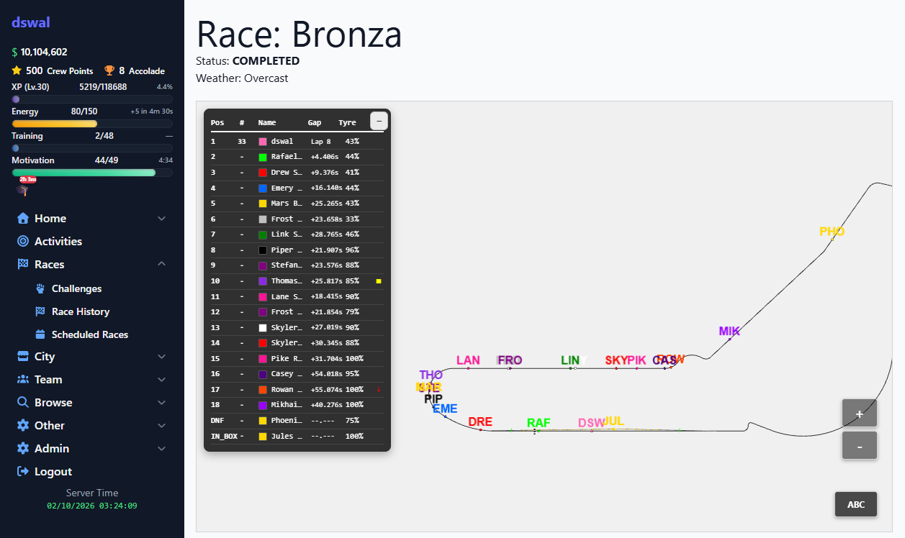Expand the Home menu chevron
Viewport: 905px width, 538px height.
coord(161,219)
